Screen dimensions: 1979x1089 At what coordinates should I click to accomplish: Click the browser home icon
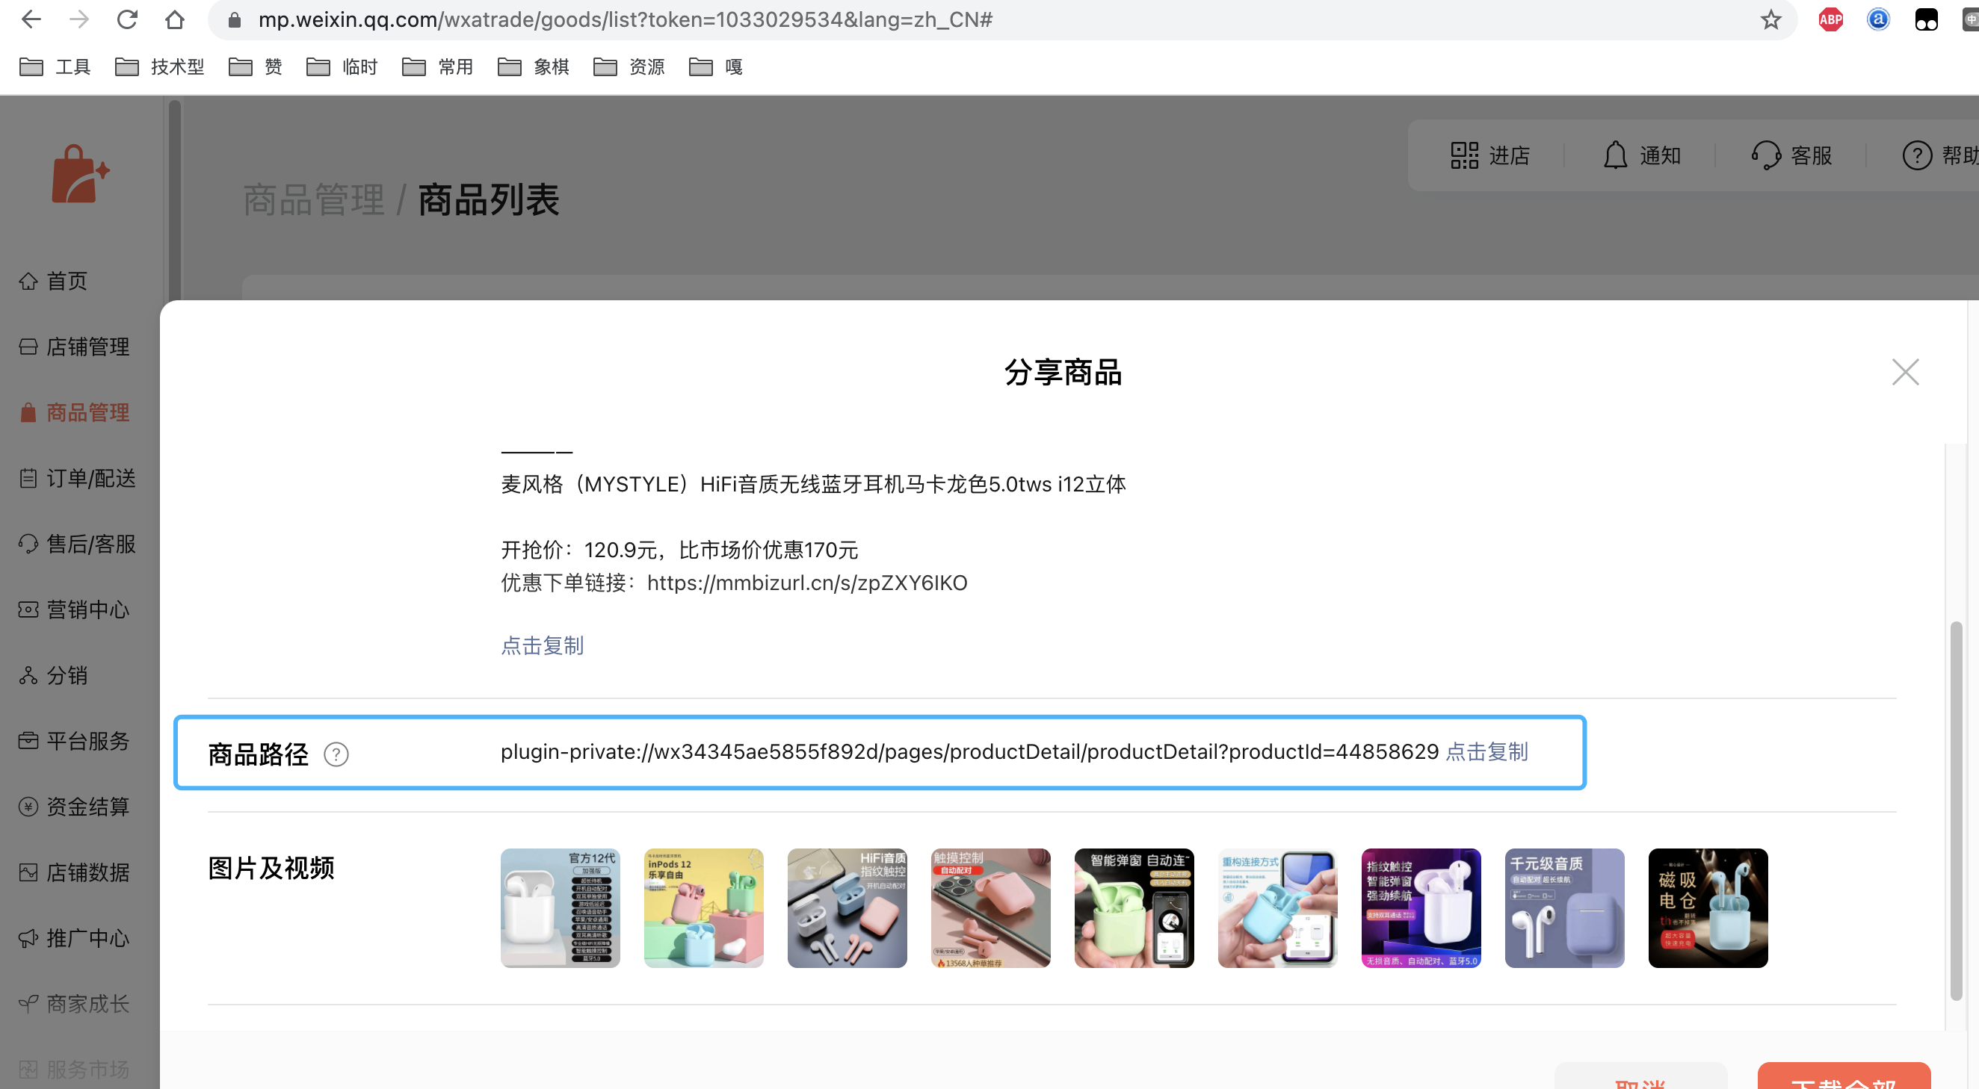[x=175, y=19]
